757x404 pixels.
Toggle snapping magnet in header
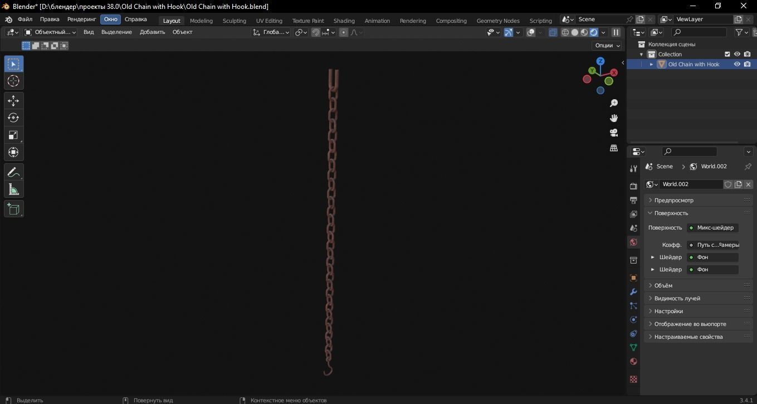pyautogui.click(x=316, y=32)
